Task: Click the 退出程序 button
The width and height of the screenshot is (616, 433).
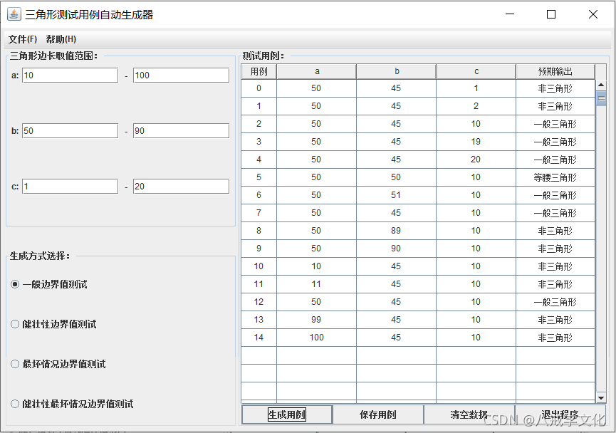Action: click(x=560, y=414)
